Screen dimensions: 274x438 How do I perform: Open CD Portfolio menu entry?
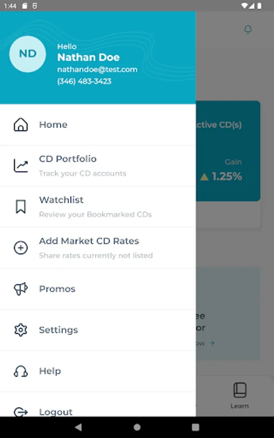(x=98, y=165)
